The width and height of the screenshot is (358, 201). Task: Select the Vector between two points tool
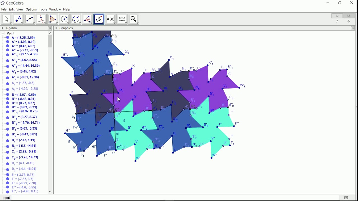click(30, 19)
